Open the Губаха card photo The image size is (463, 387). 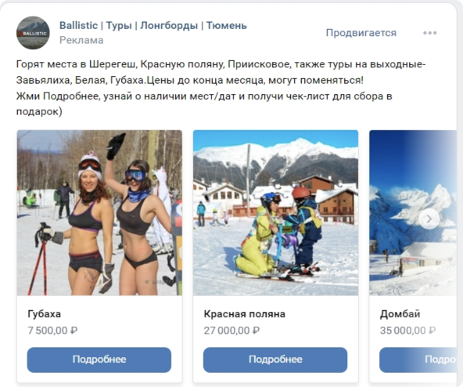pyautogui.click(x=99, y=213)
